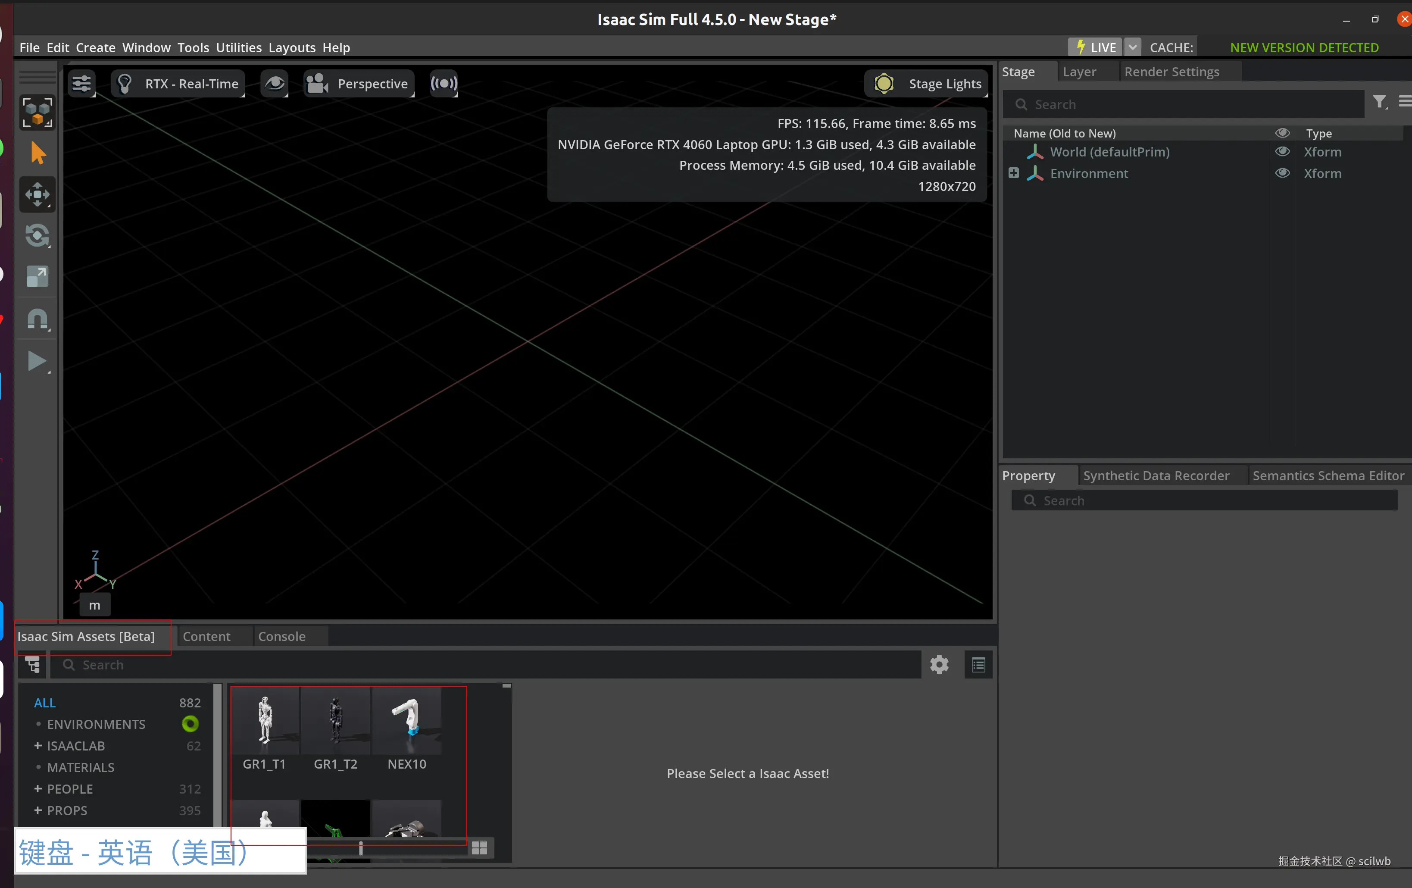
Task: Click the Property search magnifier icon
Action: pyautogui.click(x=1030, y=500)
